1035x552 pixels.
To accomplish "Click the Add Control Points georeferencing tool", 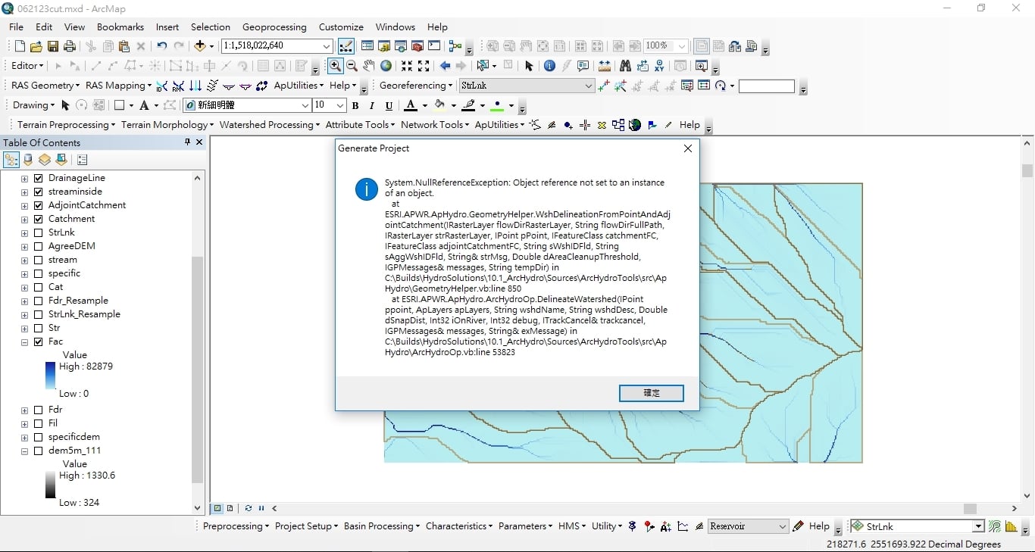I will 604,86.
